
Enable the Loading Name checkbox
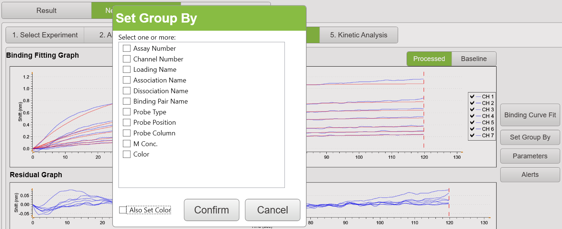(x=127, y=70)
